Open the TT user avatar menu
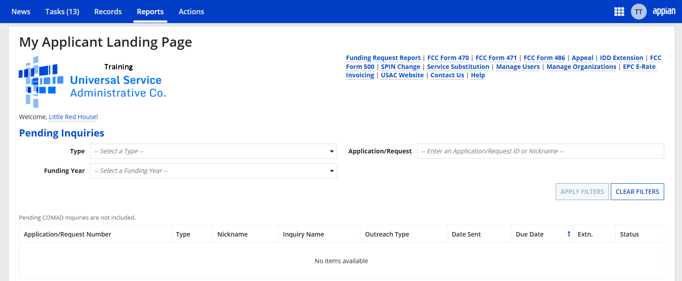Viewport: 682px width, 281px height. (638, 12)
